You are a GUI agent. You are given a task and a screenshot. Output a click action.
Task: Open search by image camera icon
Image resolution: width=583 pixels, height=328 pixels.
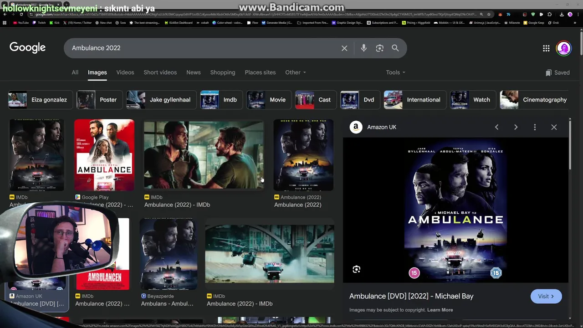click(379, 48)
